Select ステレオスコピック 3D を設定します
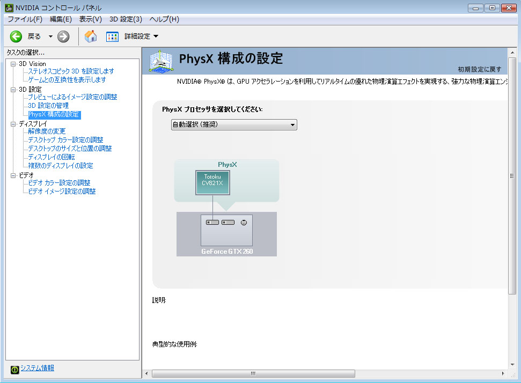This screenshot has width=521, height=383. click(71, 71)
